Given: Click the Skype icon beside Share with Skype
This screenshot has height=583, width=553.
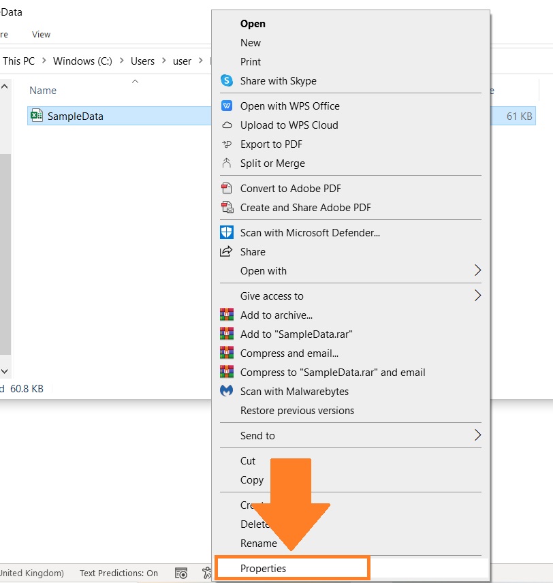Looking at the screenshot, I should (227, 80).
